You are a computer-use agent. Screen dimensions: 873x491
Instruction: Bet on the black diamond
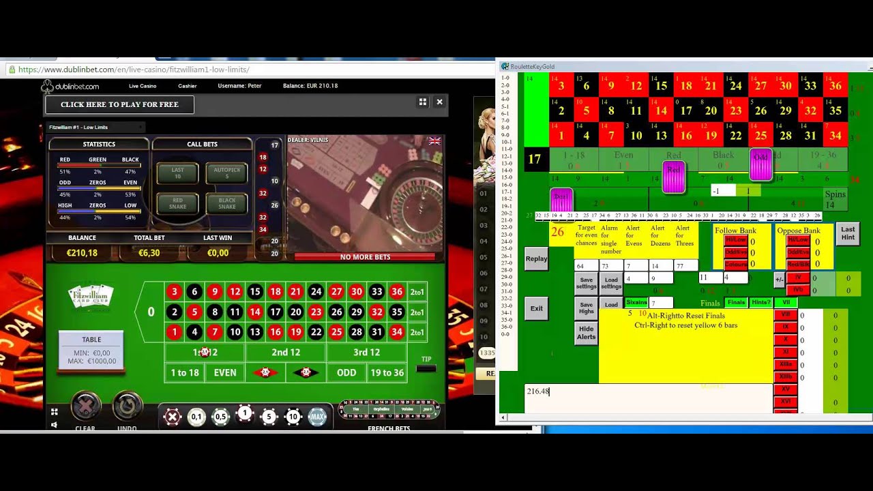306,372
